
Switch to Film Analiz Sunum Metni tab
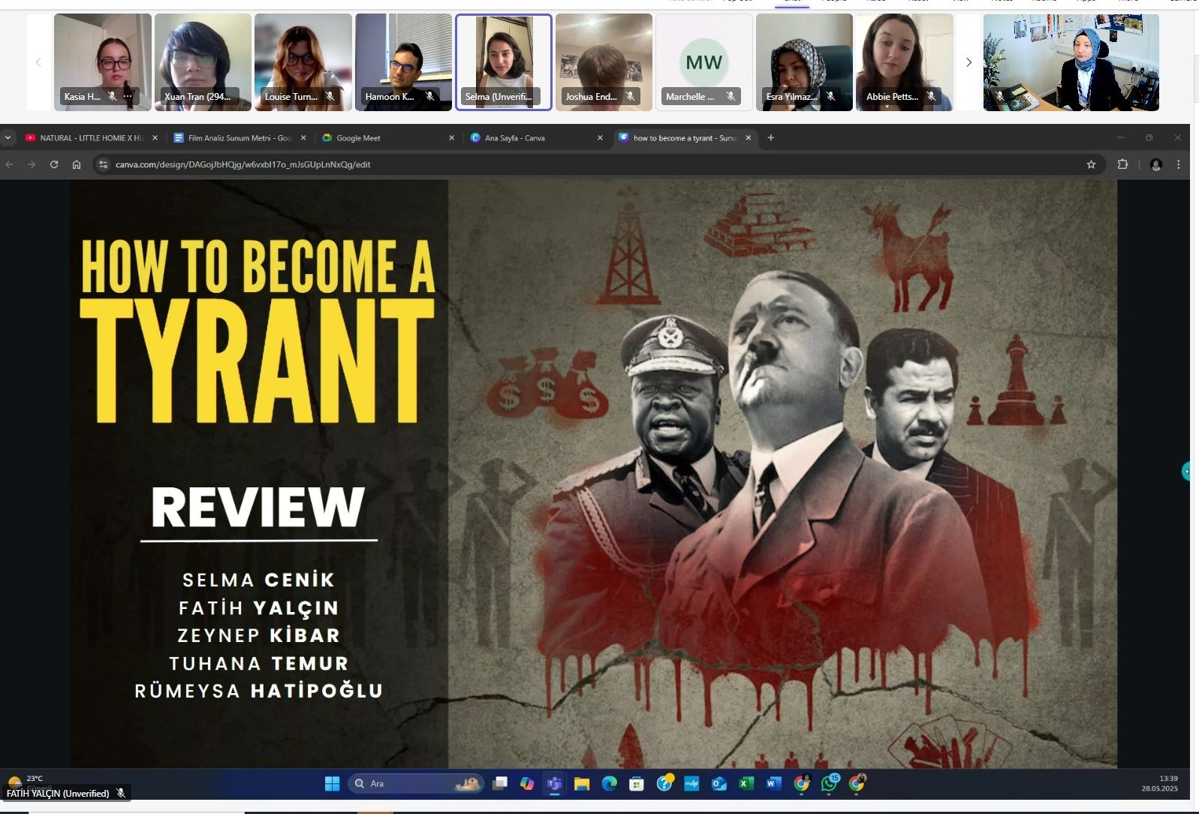click(239, 138)
